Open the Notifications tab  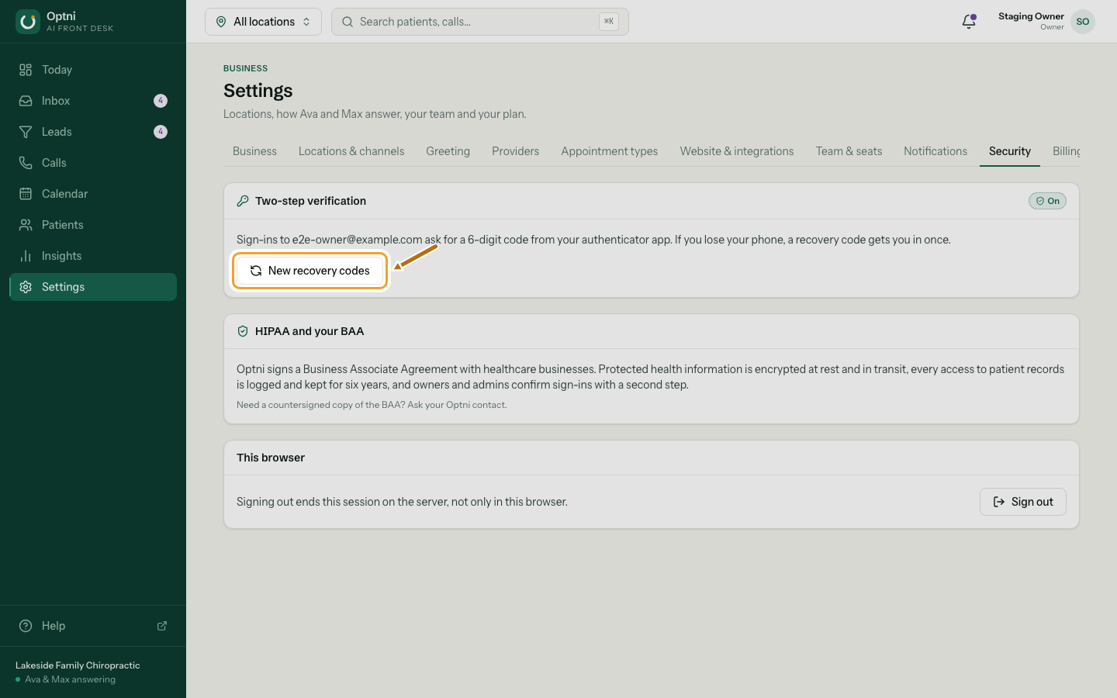935,151
